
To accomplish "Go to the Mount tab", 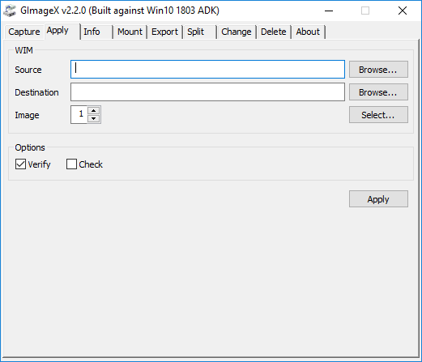I will click(x=130, y=32).
